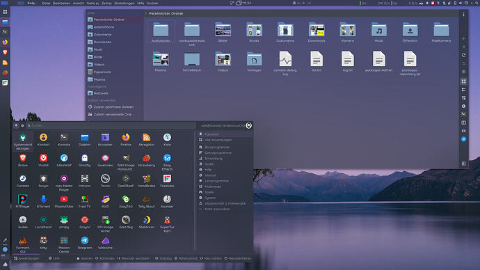Switch Dolphin to icons view mode
This screenshot has width=480, height=270.
coord(463,81)
